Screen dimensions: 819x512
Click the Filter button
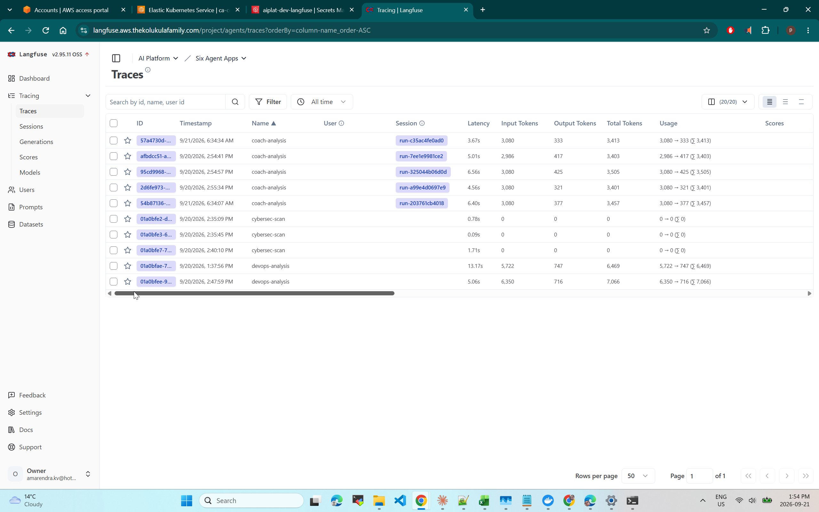(x=268, y=102)
